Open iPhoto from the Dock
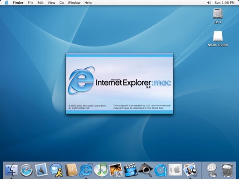The image size is (239, 179). tap(116, 170)
